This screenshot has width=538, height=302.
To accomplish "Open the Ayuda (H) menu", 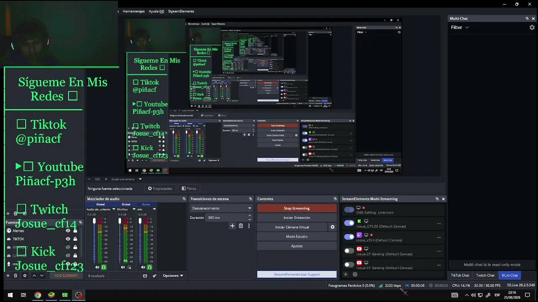I will [156, 11].
